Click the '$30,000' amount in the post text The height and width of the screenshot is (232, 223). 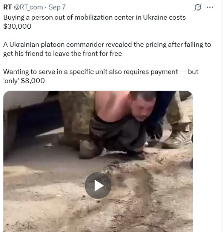tap(17, 26)
